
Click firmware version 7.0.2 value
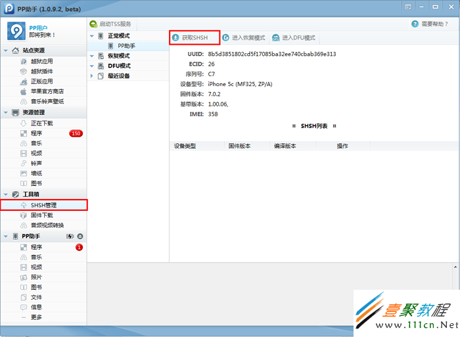[x=214, y=94]
